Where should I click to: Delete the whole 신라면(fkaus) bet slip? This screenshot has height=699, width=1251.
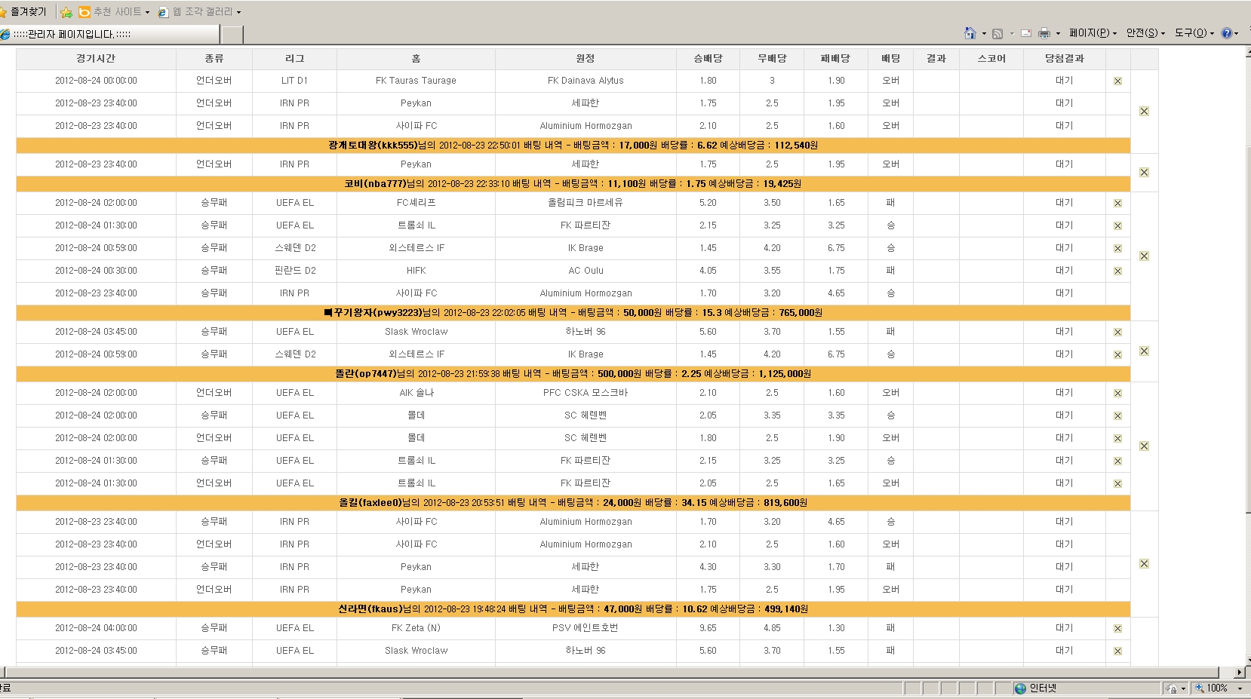pyautogui.click(x=1144, y=564)
